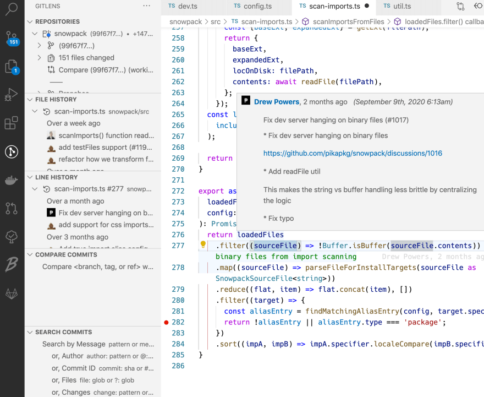Click the lightbulb quick fix on line 277
484x397 pixels.
pyautogui.click(x=203, y=244)
